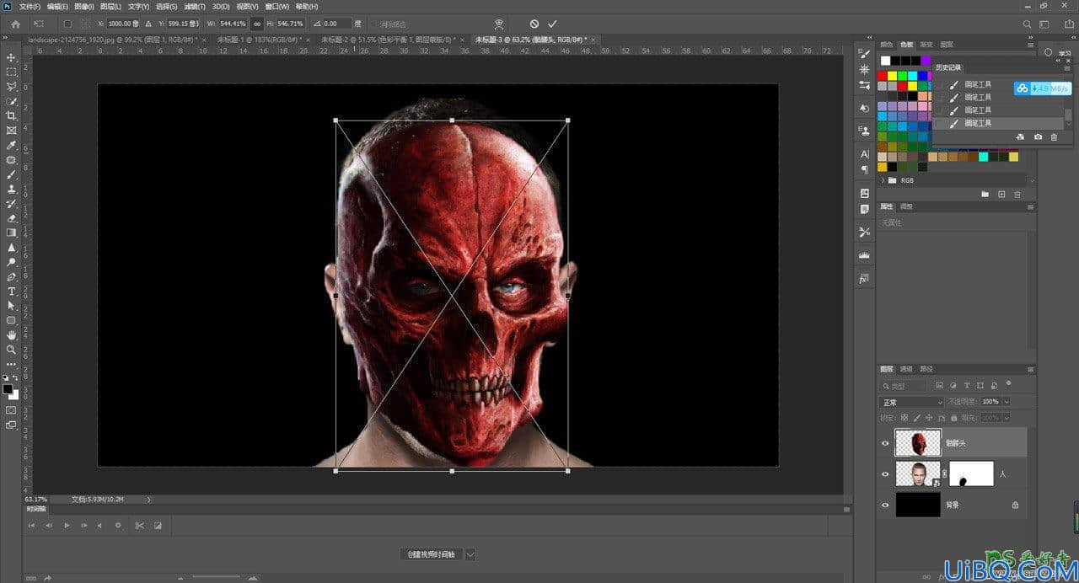The height and width of the screenshot is (583, 1079).
Task: Create new snapshot camera icon in History panel
Action: (1038, 136)
